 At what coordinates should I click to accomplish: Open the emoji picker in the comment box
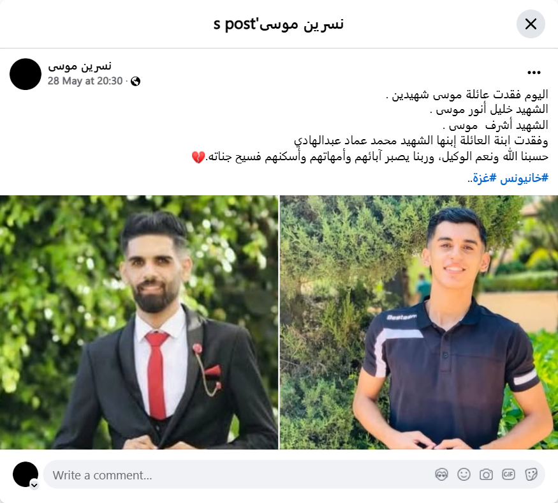pyautogui.click(x=464, y=474)
